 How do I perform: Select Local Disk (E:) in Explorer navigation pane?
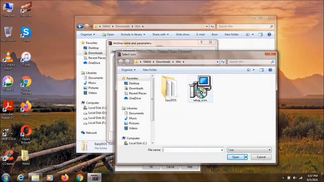tap(95, 118)
